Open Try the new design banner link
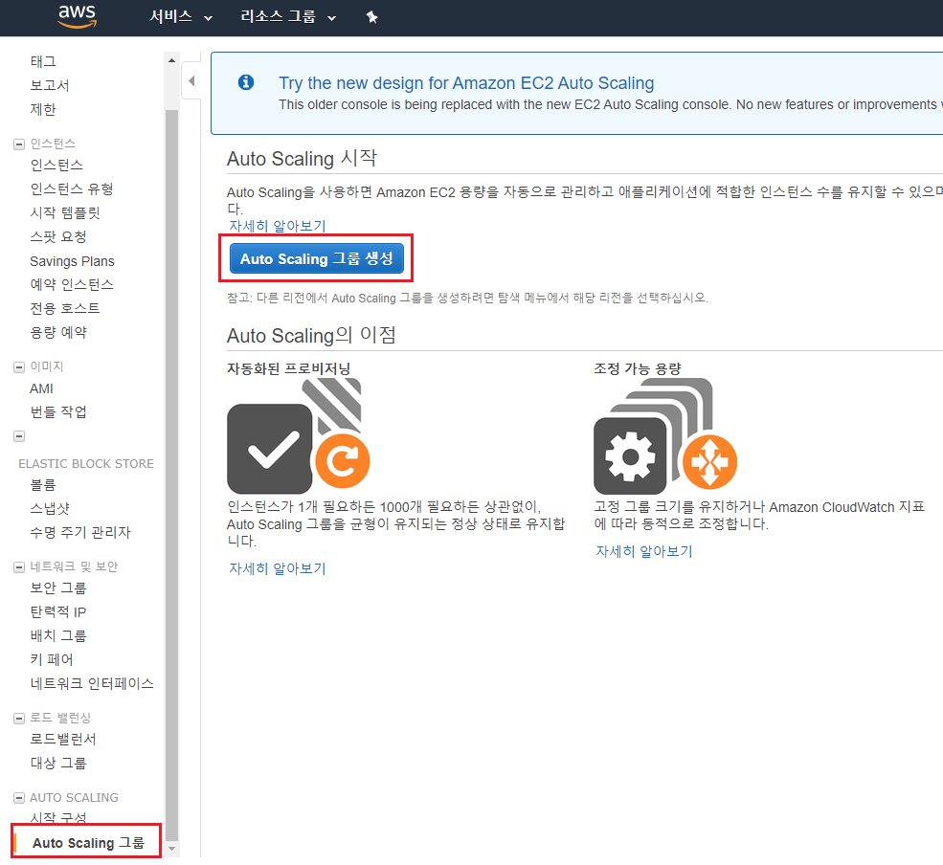Screen dimensions: 943x865 tap(466, 83)
